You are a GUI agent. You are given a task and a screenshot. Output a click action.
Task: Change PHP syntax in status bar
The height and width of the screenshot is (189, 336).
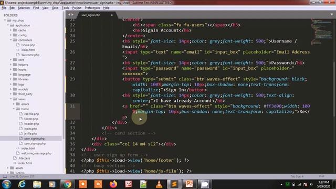point(321,176)
